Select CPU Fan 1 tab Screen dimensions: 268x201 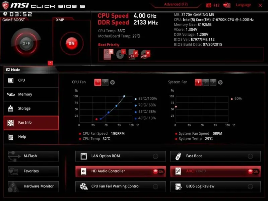(98, 82)
